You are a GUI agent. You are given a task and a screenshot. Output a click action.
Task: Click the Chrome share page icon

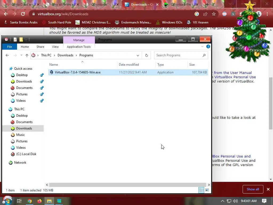(x=205, y=14)
